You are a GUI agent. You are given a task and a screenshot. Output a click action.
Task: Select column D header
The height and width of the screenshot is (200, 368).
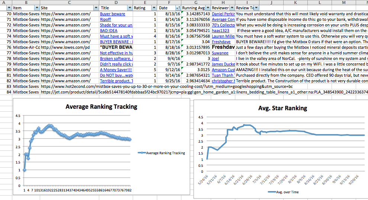[116, 3]
